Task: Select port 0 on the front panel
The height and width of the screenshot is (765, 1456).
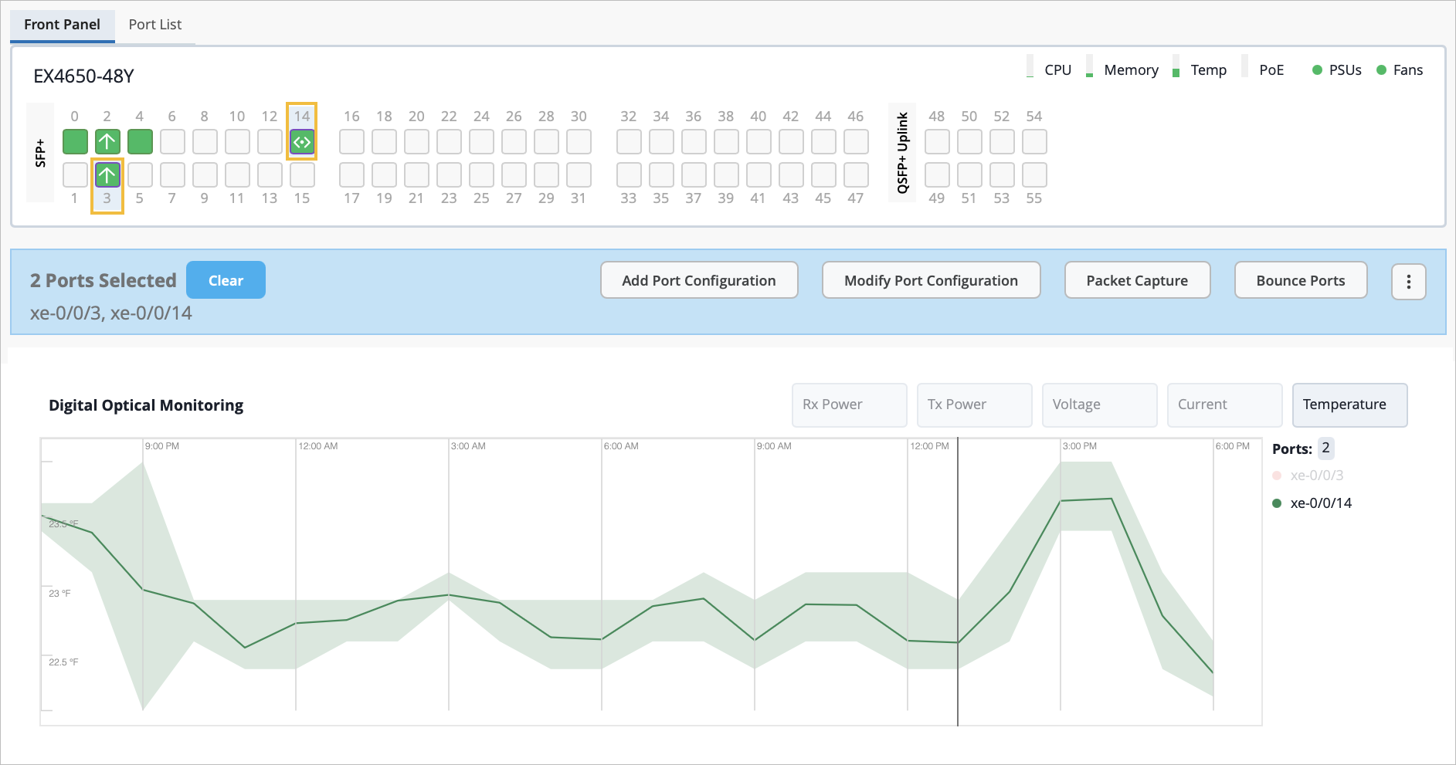Action: [75, 142]
